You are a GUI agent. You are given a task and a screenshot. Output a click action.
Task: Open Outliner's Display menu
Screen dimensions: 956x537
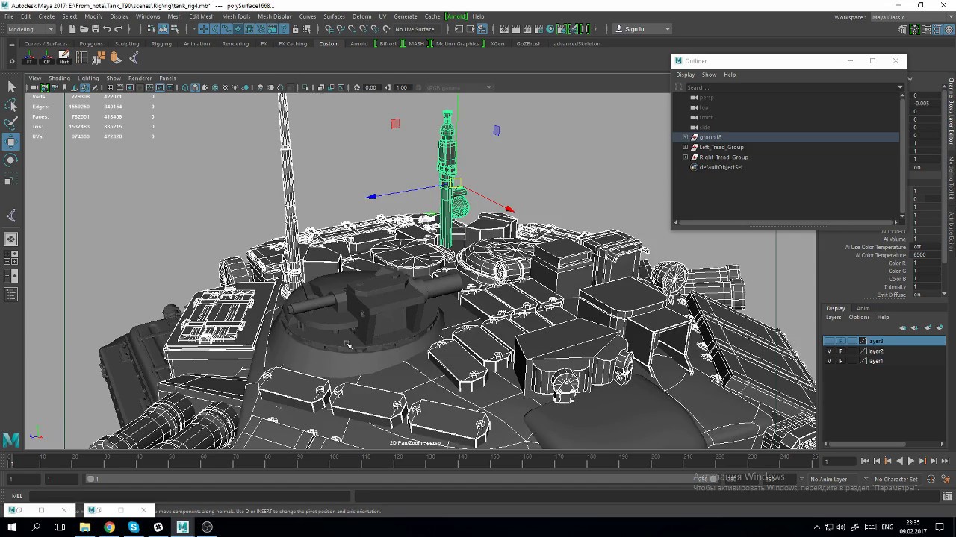click(685, 75)
